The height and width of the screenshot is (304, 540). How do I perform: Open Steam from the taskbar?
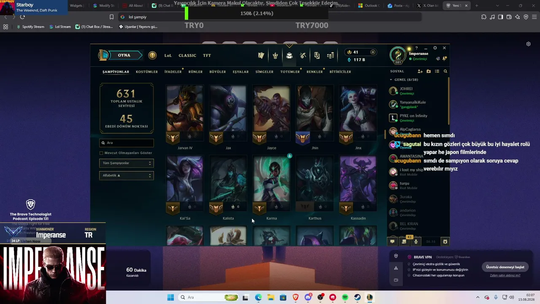tap(357, 297)
